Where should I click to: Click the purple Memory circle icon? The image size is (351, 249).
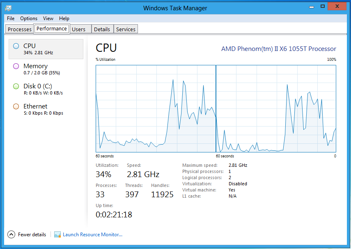(x=16, y=66)
